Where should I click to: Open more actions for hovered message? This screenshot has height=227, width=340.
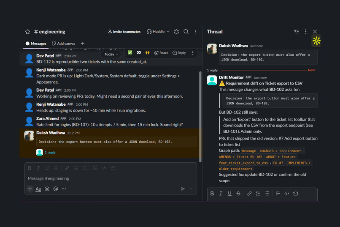[192, 53]
